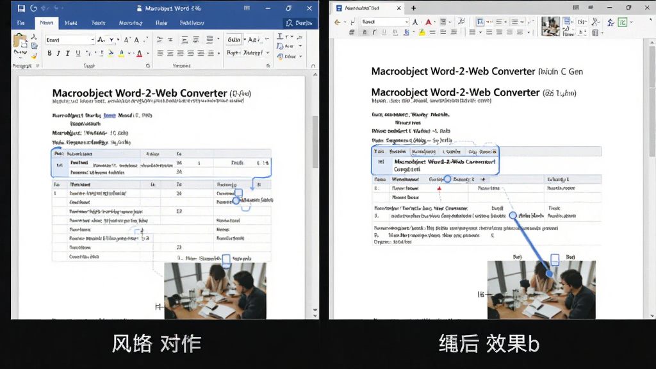Open font name dropdown in right window toolbar
This screenshot has width=656, height=369.
click(406, 22)
